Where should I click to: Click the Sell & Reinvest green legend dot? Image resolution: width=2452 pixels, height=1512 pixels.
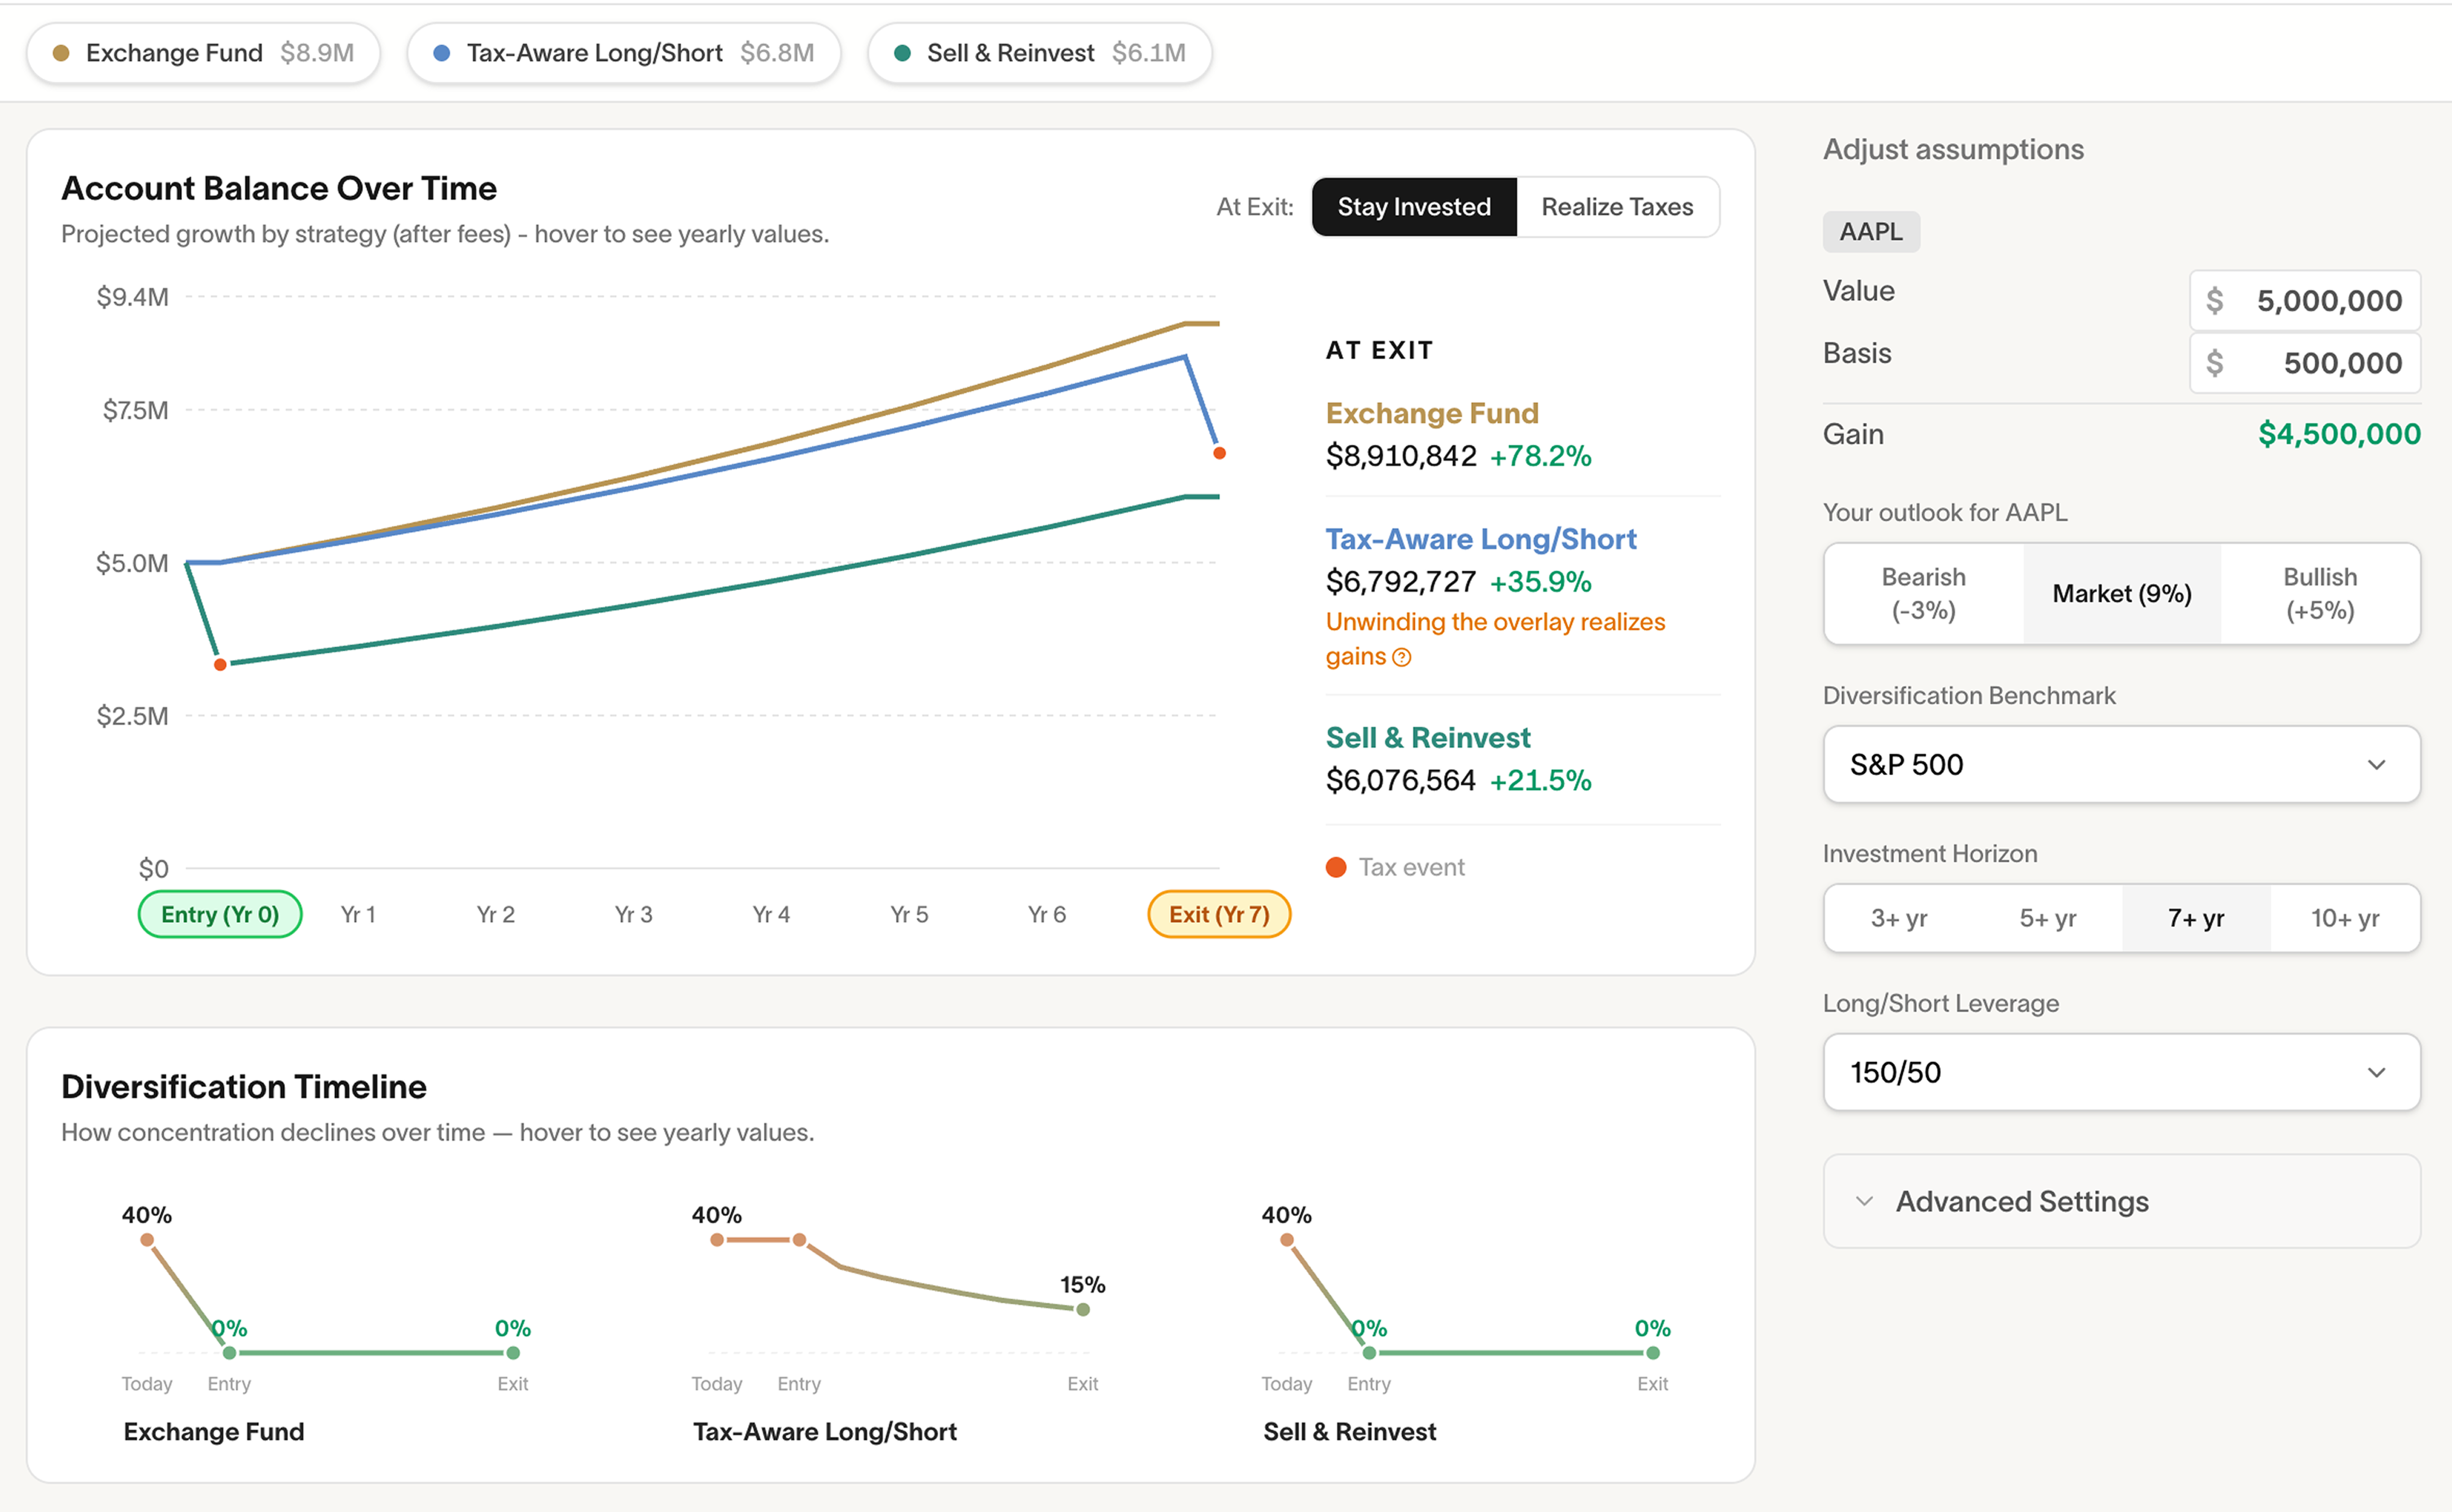902,53
